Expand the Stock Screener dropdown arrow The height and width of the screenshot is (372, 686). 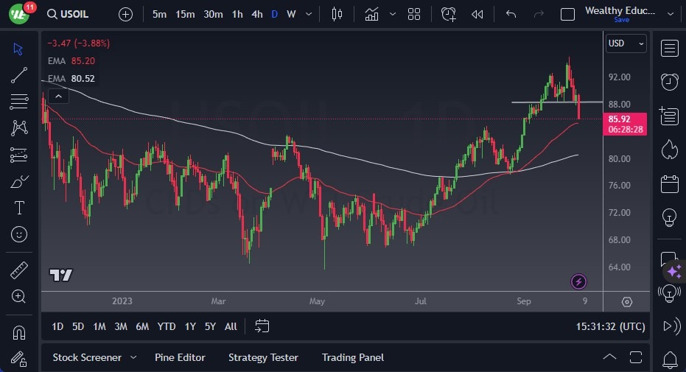[133, 357]
